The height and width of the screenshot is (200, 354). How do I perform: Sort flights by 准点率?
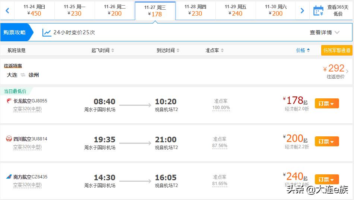(x=215, y=50)
